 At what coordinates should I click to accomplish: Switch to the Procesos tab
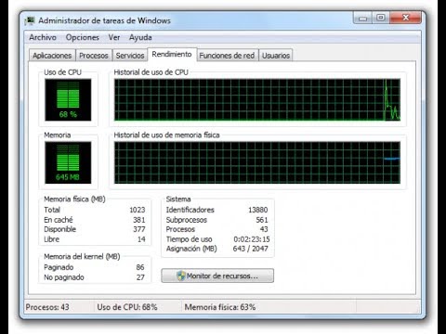94,56
